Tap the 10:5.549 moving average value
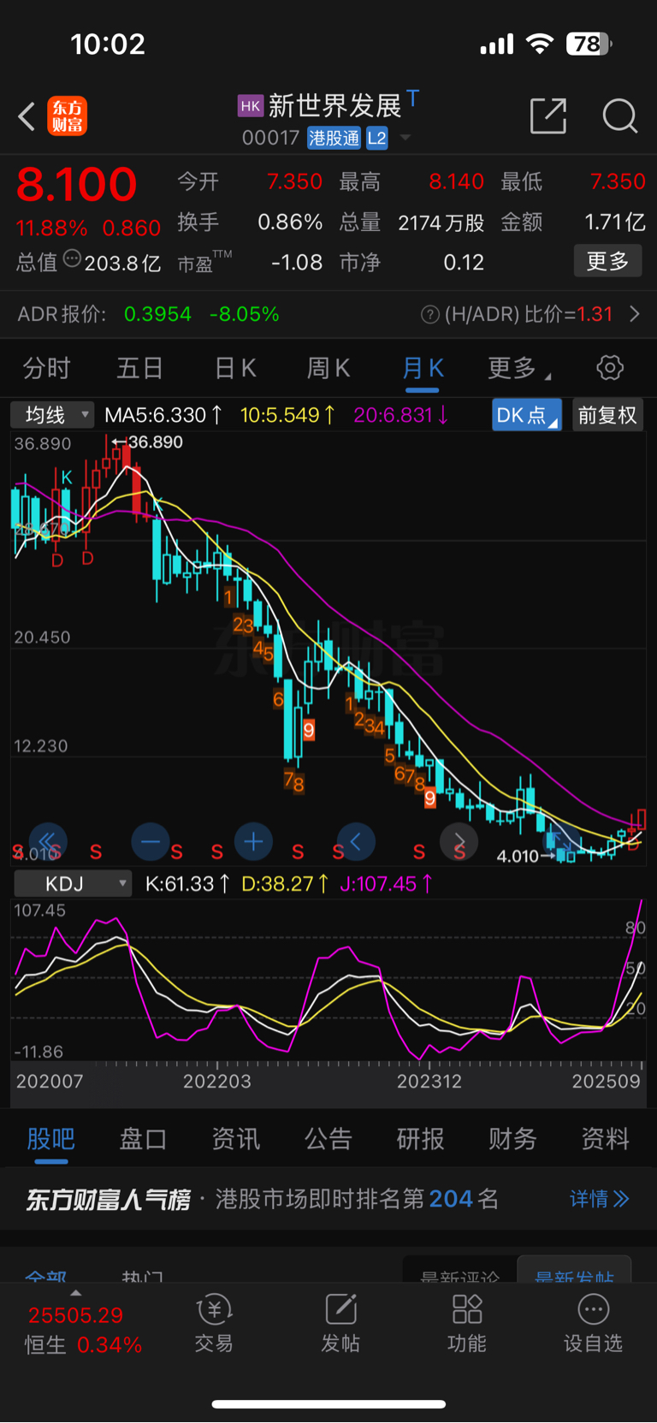Image resolution: width=657 pixels, height=1423 pixels. click(x=287, y=415)
